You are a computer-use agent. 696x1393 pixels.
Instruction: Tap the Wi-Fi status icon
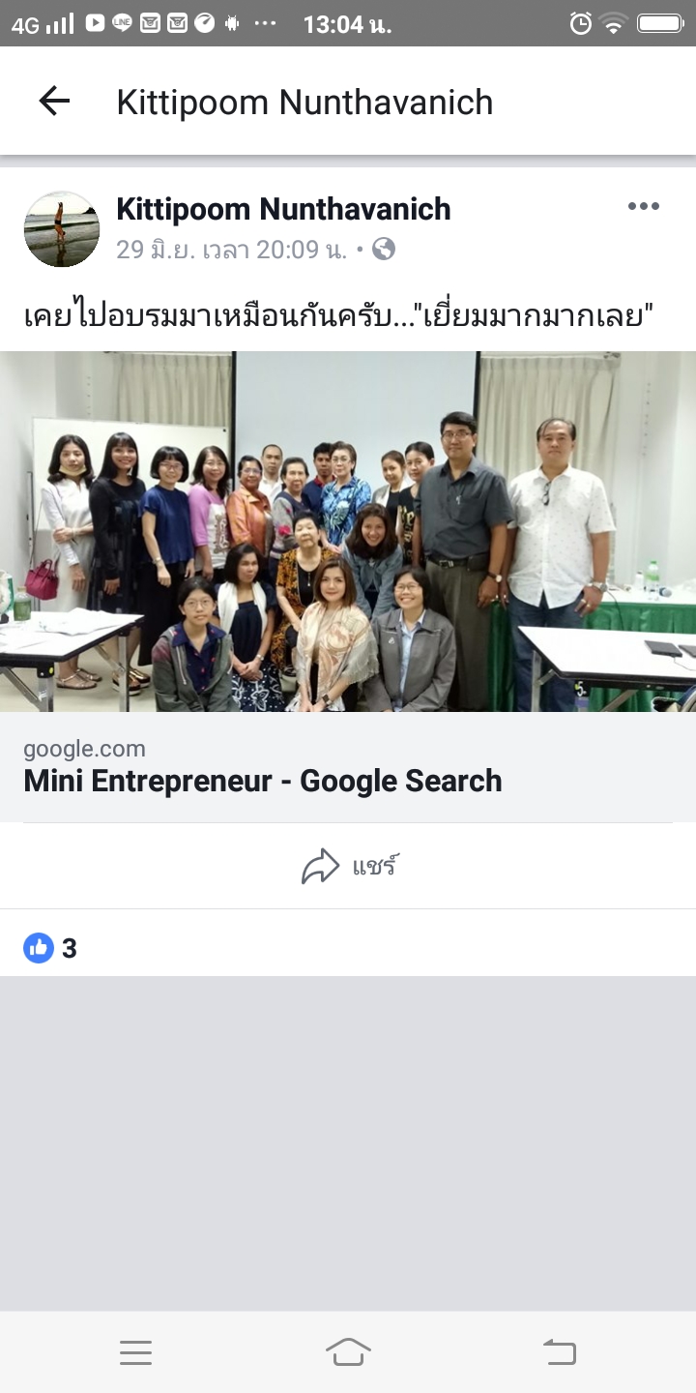coord(613,23)
